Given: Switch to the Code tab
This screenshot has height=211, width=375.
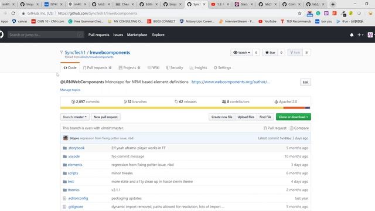Looking at the screenshot, I should click(70, 68).
